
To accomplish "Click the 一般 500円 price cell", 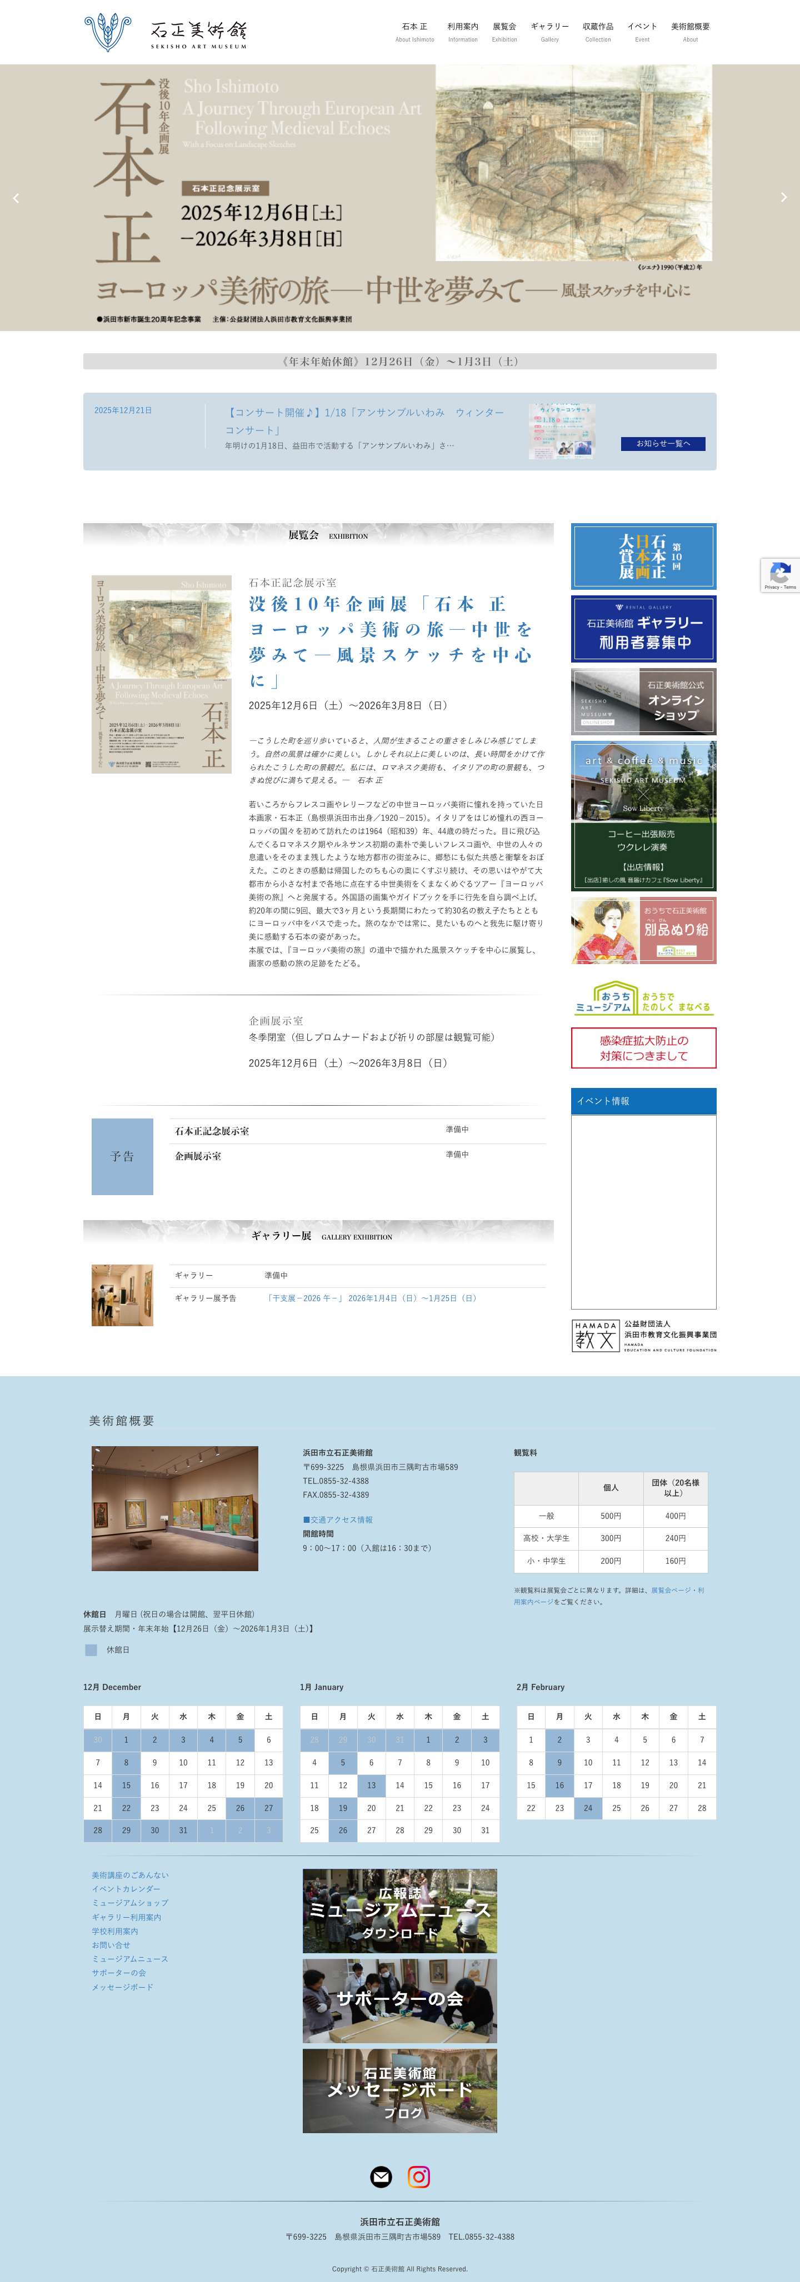I will coord(611,1516).
